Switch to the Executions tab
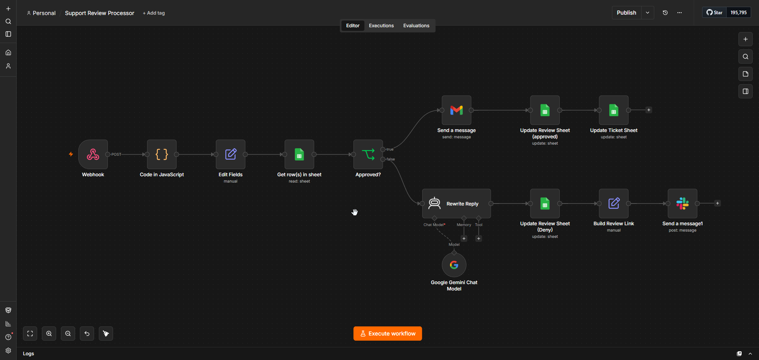 point(381,26)
